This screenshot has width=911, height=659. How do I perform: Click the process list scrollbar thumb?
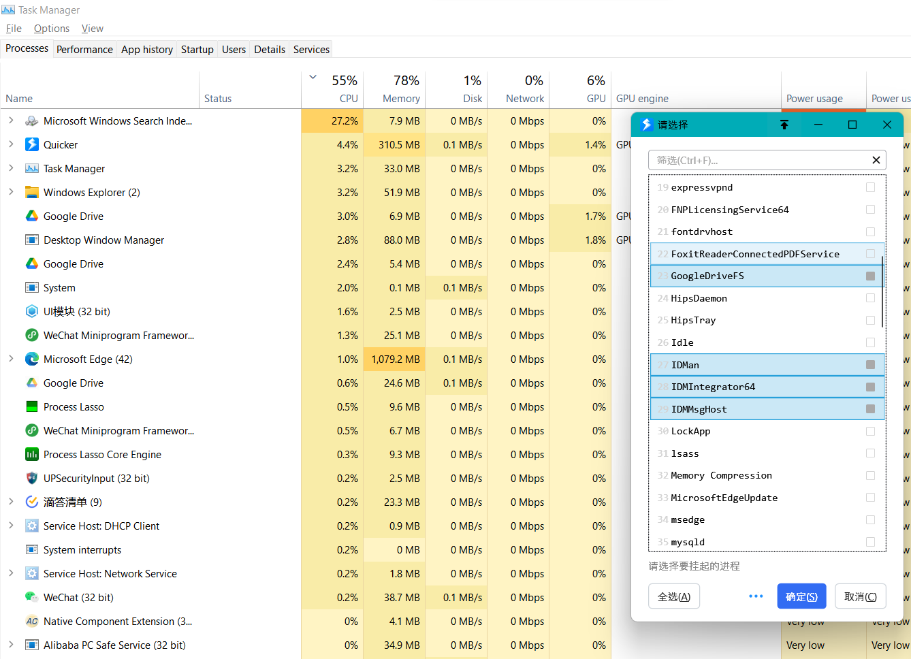click(882, 291)
